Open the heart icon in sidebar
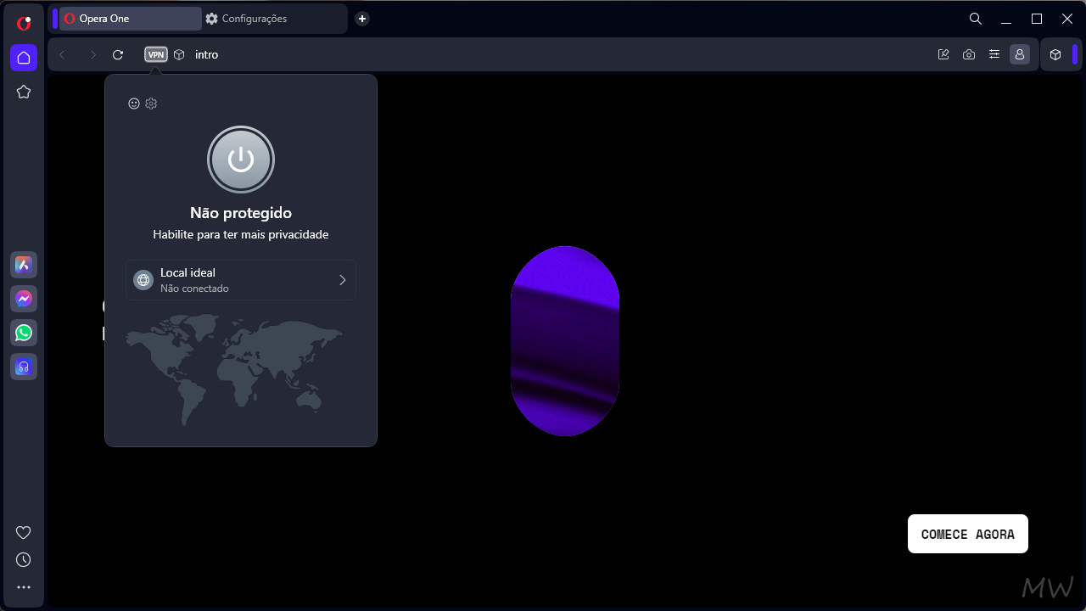1086x611 pixels. pyautogui.click(x=24, y=533)
